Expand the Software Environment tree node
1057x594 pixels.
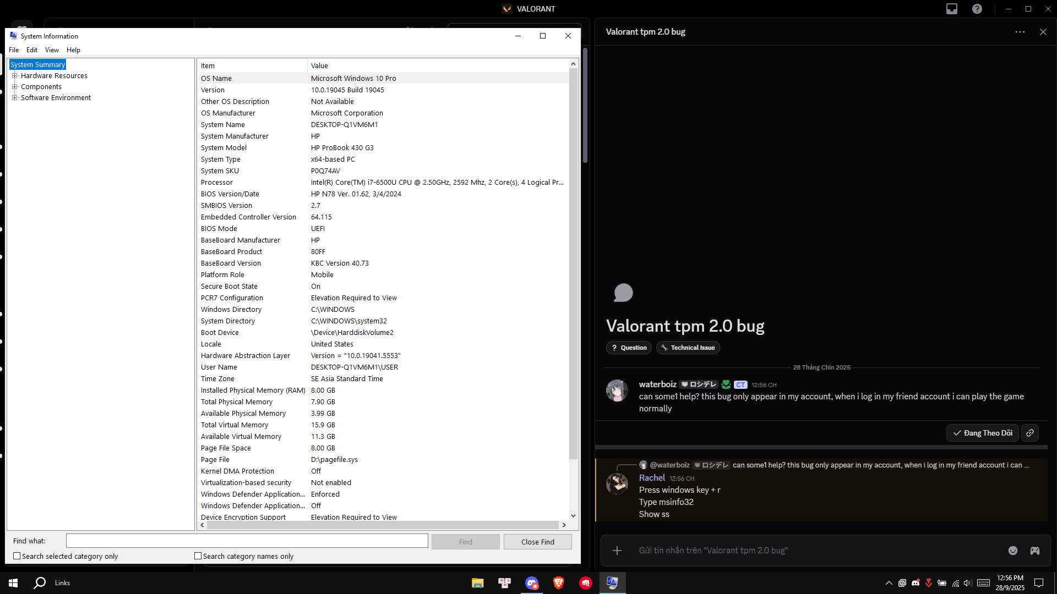[15, 98]
